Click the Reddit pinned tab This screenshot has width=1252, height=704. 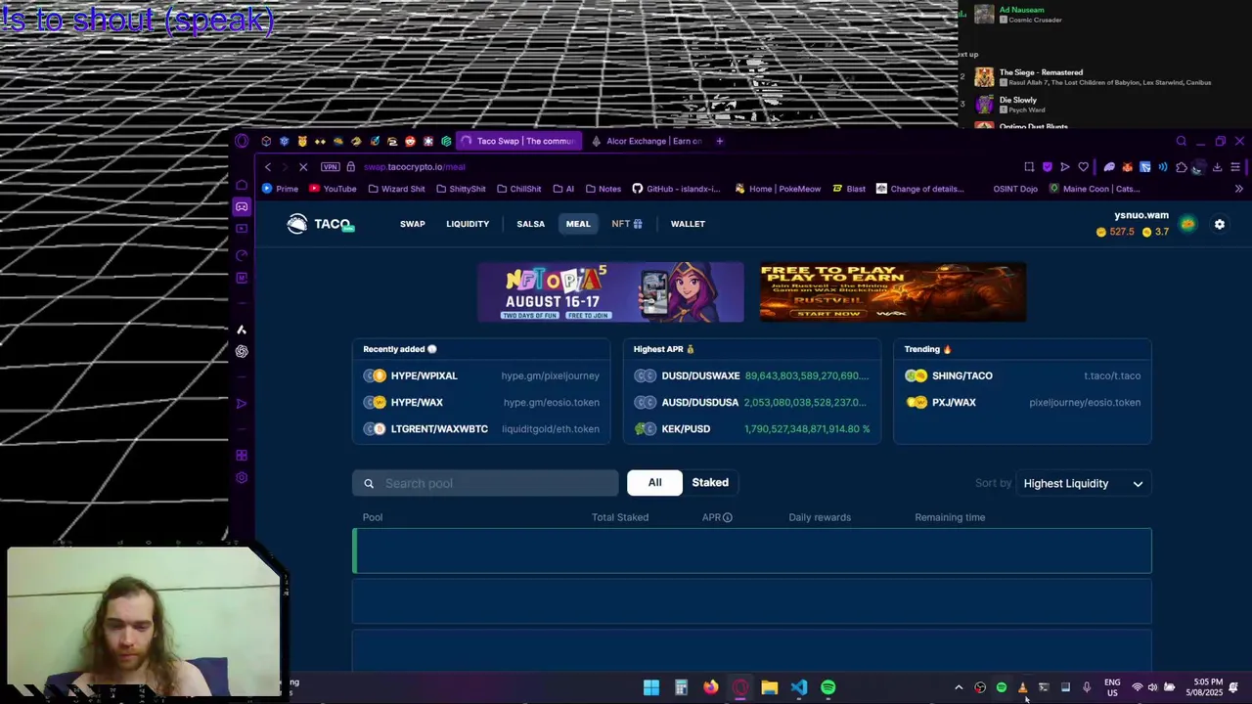(x=410, y=142)
